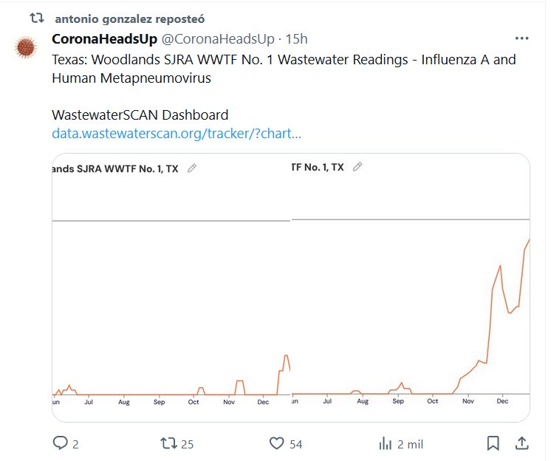Click the pencil icon on the right chart
Viewport: 551px width, 461px height.
(x=357, y=167)
